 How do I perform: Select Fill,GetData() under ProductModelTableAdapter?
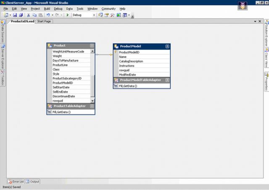(142, 86)
